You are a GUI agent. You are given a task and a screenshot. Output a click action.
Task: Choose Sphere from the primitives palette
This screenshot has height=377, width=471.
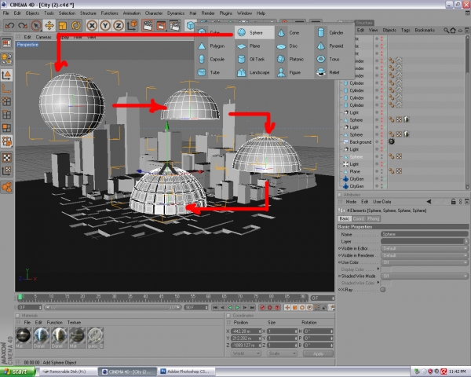click(254, 32)
